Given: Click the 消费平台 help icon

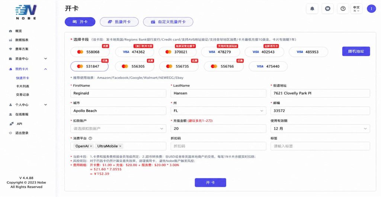Looking at the screenshot, I should (x=90, y=138).
